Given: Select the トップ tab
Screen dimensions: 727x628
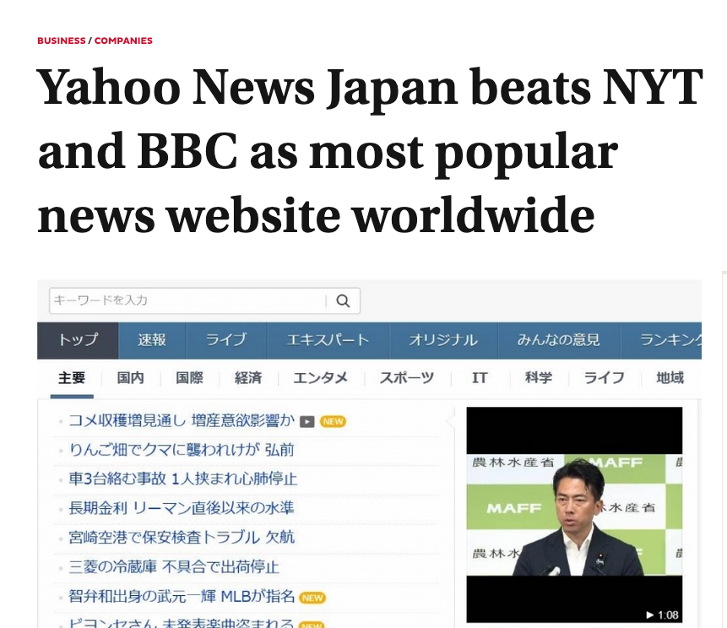Looking at the screenshot, I should pyautogui.click(x=78, y=340).
